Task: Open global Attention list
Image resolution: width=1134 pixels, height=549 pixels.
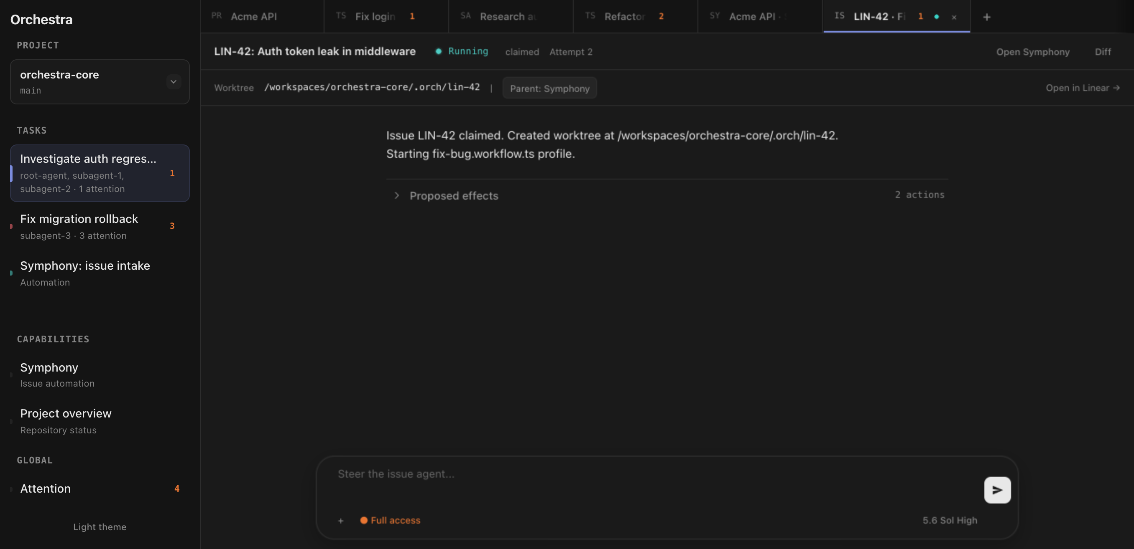Action: coord(100,488)
